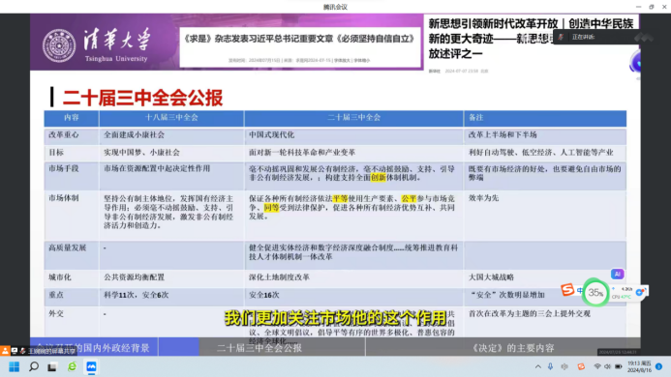Click the green 35% usage circle widget
The height and width of the screenshot is (377, 671).
click(595, 293)
